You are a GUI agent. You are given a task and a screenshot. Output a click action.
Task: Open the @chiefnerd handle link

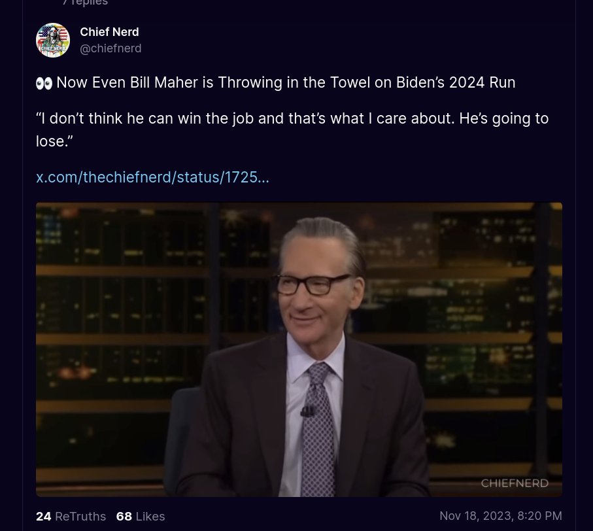coord(110,48)
